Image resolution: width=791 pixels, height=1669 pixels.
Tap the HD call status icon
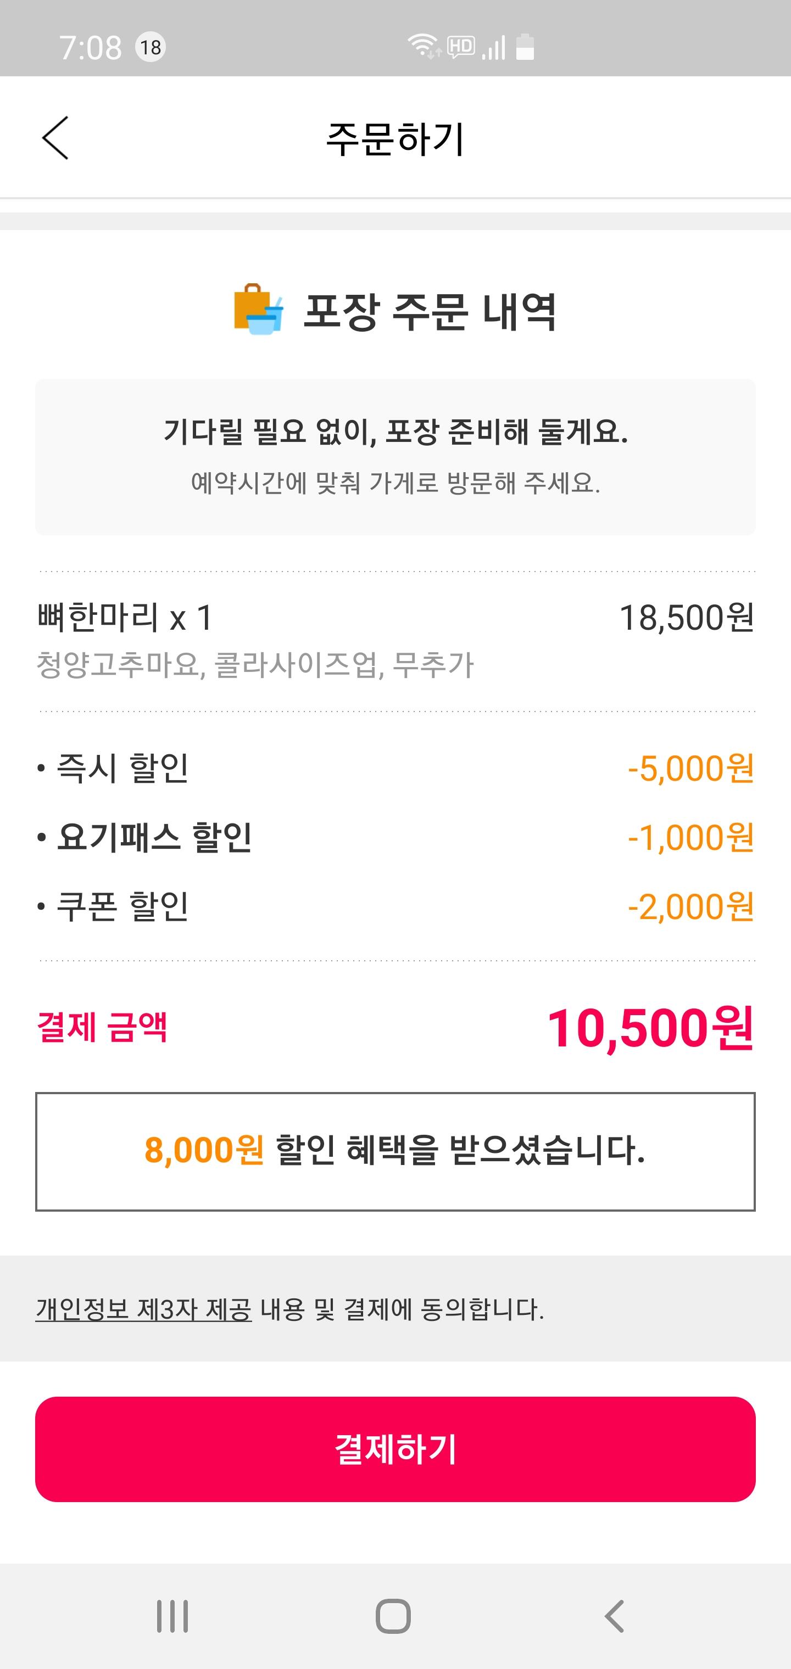pyautogui.click(x=461, y=47)
